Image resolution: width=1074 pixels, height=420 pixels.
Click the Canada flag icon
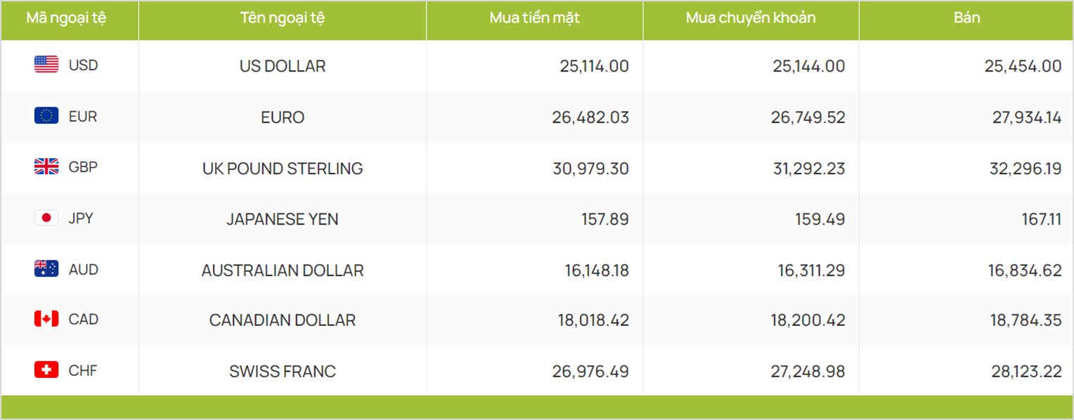[46, 319]
